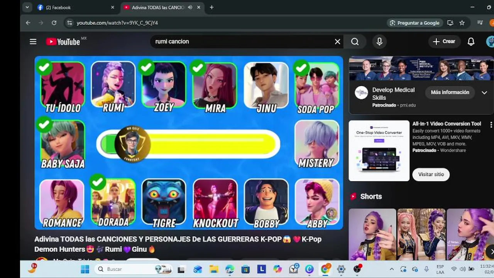Toggle system microphone icon in the tray
Screen dimensions: 494x278
tap(426, 269)
